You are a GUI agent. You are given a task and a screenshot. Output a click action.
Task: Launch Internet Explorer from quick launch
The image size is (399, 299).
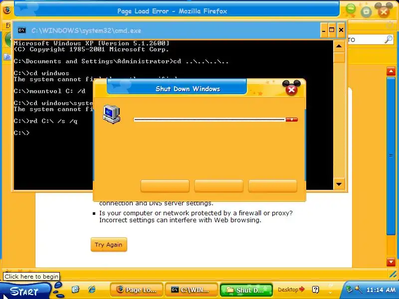(x=92, y=290)
